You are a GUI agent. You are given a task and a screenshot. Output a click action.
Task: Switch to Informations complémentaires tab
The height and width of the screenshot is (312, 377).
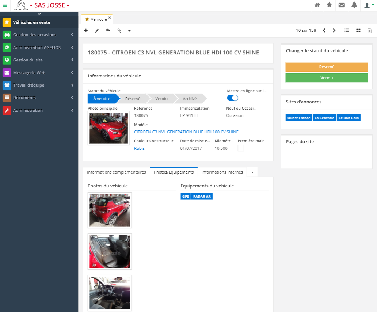tap(117, 172)
